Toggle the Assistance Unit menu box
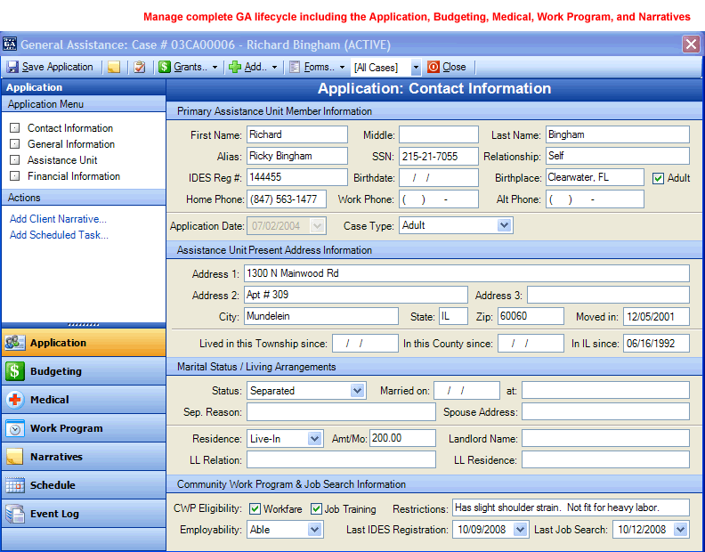 [x=15, y=160]
